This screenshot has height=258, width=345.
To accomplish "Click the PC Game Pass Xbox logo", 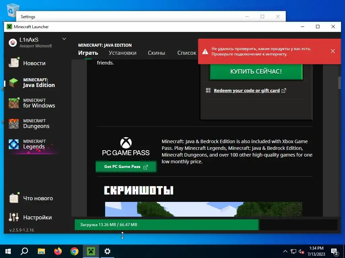I will pos(126,143).
